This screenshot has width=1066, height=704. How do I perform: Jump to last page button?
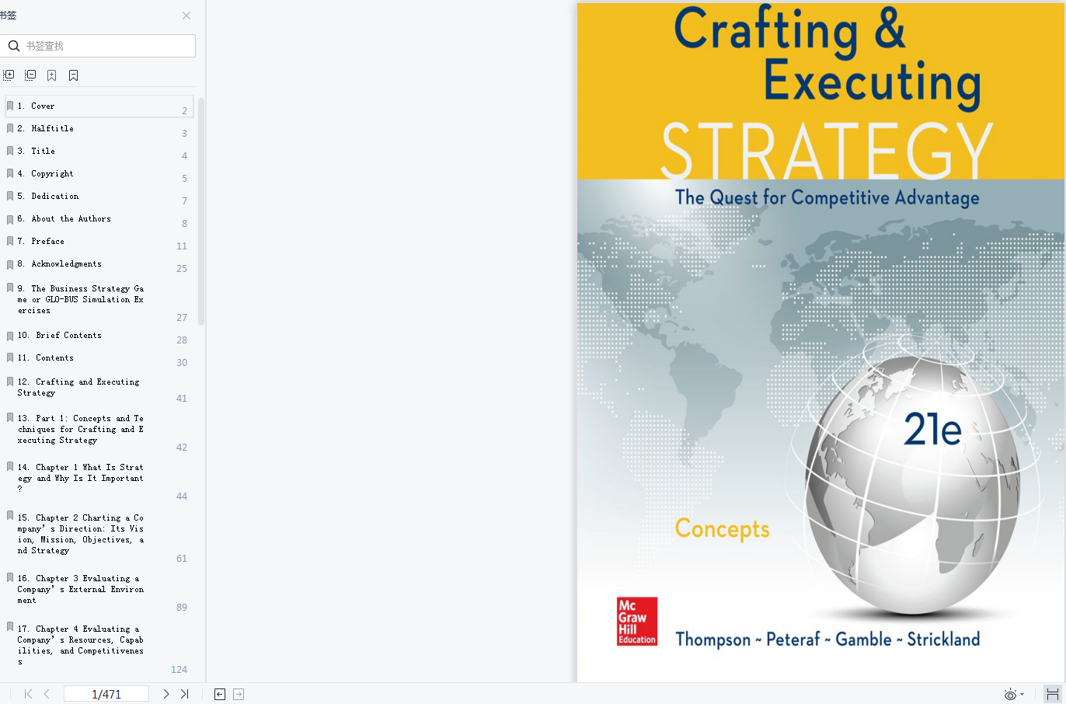click(184, 694)
